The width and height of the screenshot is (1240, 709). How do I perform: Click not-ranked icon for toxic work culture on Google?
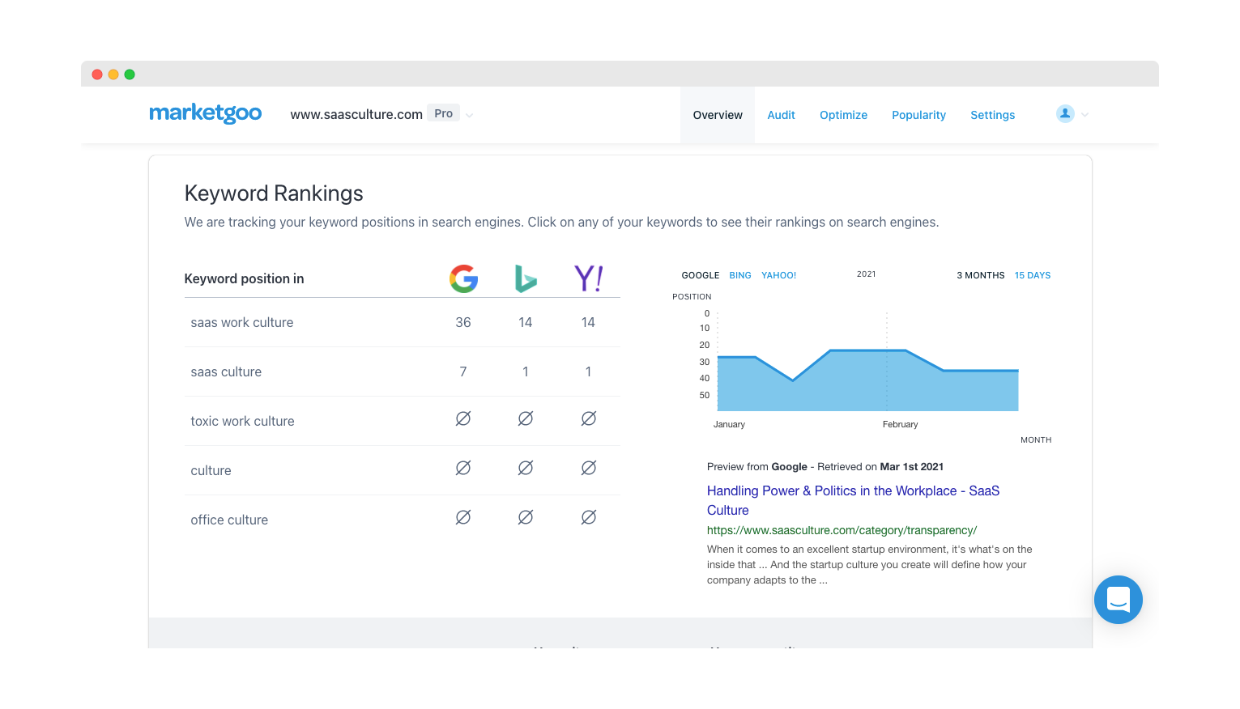click(463, 419)
